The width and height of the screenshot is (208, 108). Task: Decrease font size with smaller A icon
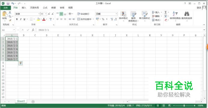tap(53, 14)
